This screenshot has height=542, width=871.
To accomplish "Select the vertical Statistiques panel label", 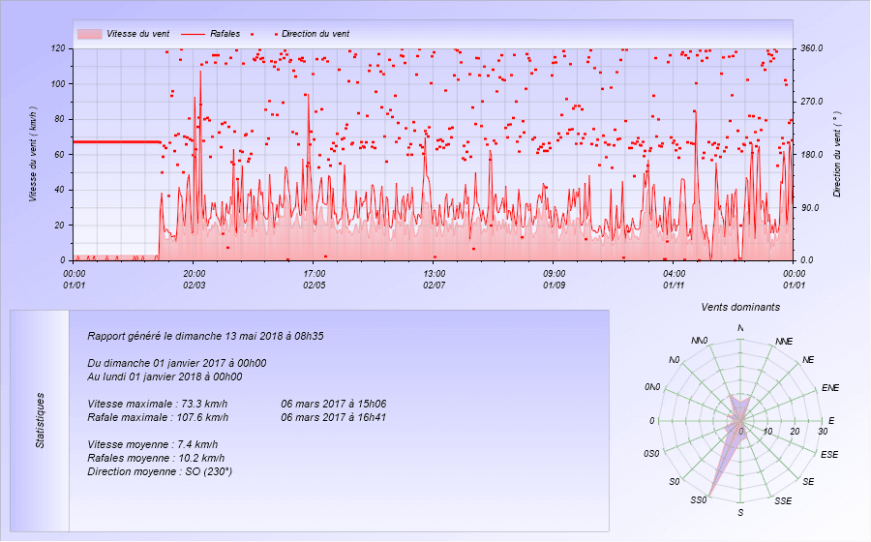I will click(40, 420).
